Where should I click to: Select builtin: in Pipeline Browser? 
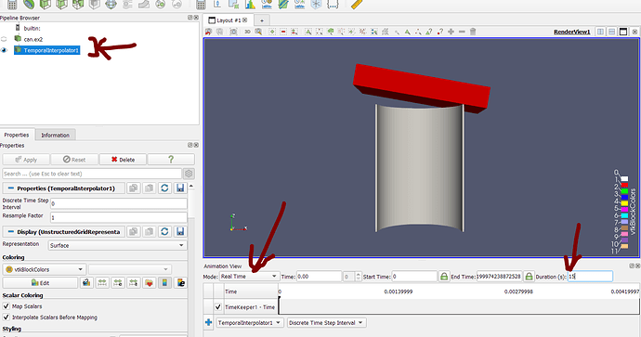[32, 28]
